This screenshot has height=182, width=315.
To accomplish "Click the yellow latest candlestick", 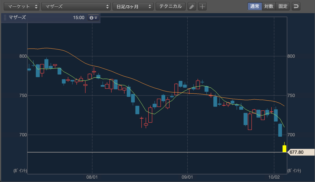I will coord(284,148).
